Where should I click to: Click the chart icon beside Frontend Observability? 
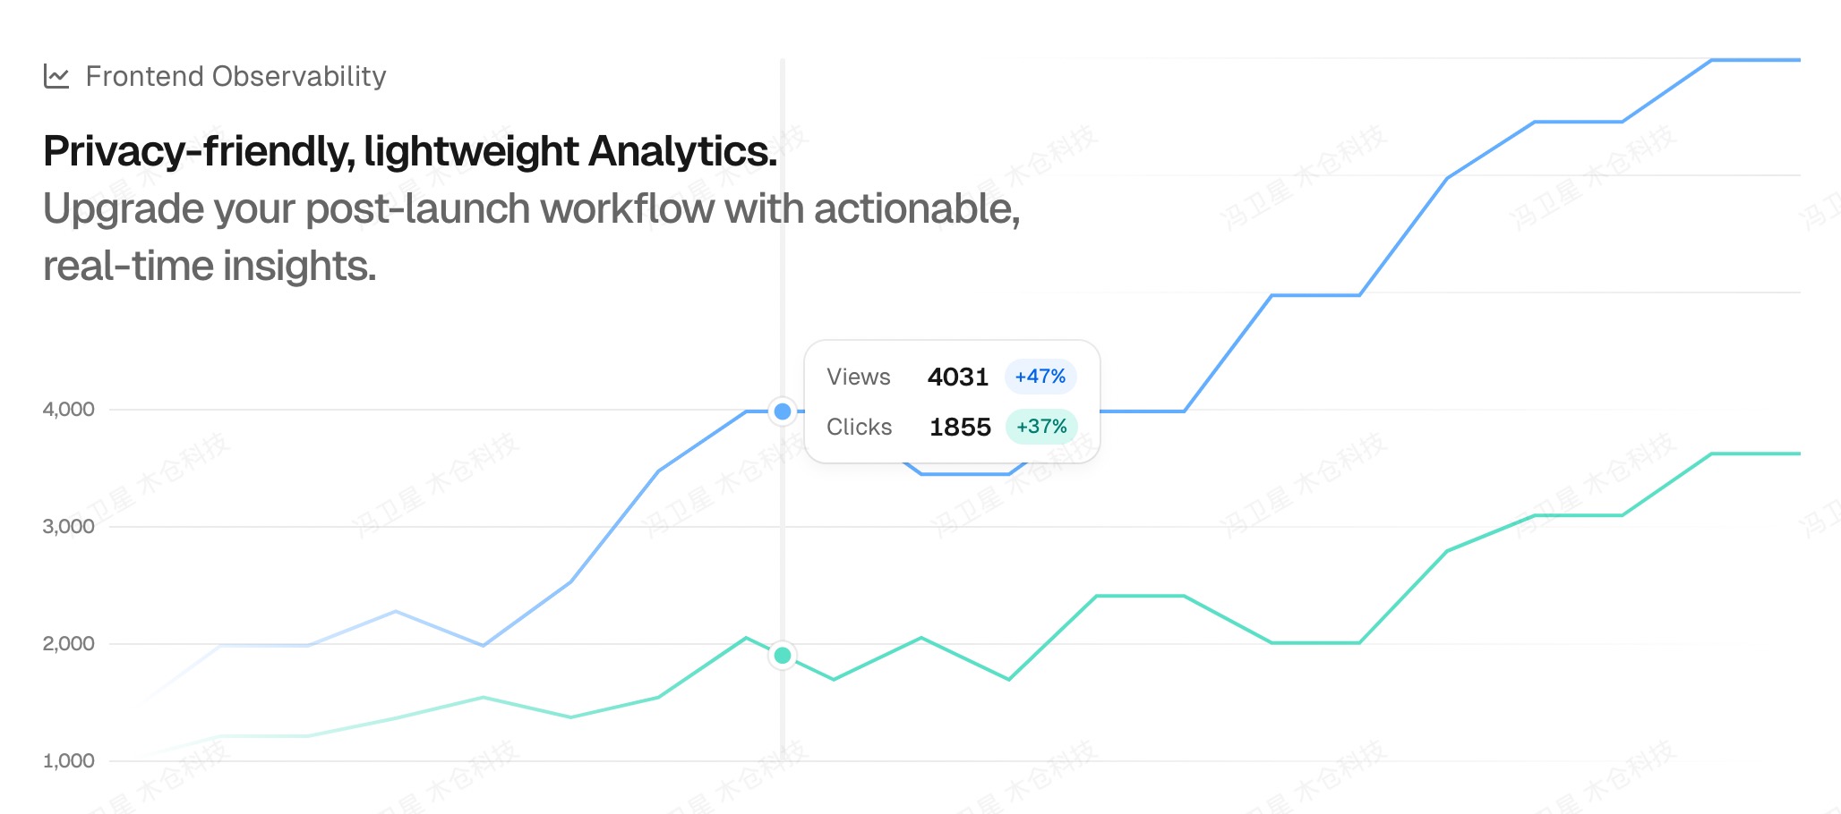pyautogui.click(x=56, y=77)
